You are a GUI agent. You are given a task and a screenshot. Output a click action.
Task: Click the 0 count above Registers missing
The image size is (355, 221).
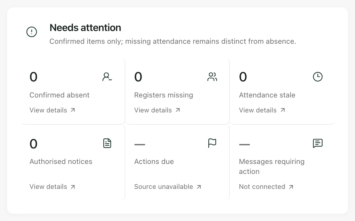click(x=138, y=77)
